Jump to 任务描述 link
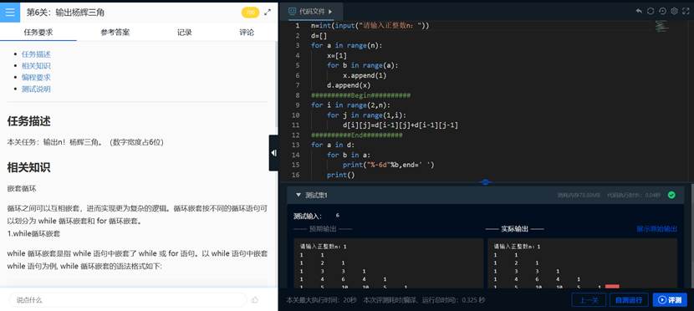Screen dimensions: 694x311 [x=36, y=54]
